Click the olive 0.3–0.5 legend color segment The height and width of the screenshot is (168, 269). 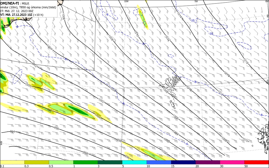[x=37, y=162]
